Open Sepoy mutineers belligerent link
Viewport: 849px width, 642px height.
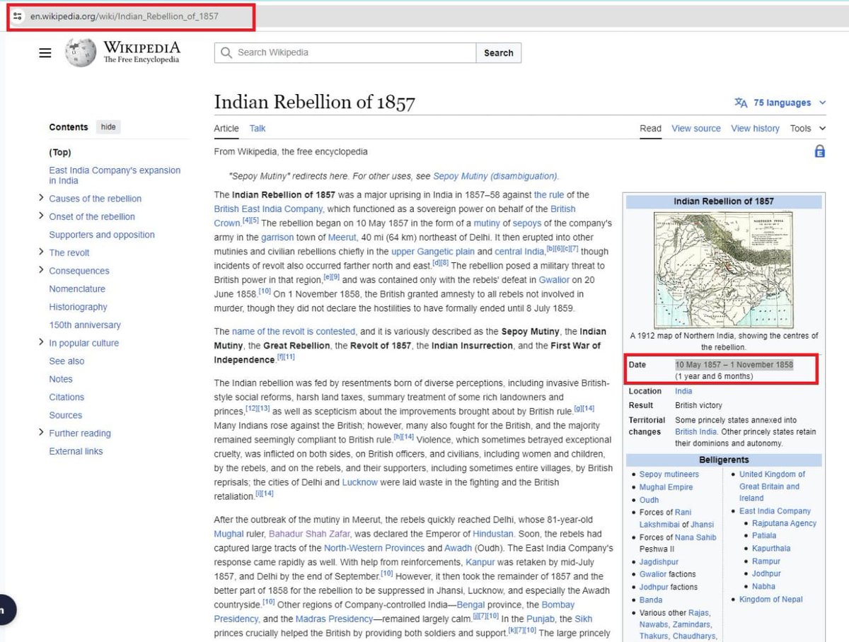pos(669,474)
